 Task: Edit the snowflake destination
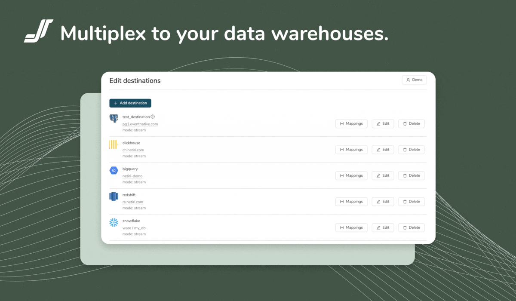(x=383, y=227)
